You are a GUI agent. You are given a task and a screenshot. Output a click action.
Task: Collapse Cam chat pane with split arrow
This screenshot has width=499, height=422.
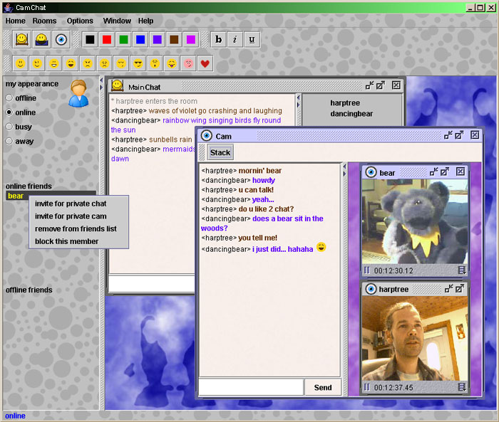(344, 167)
